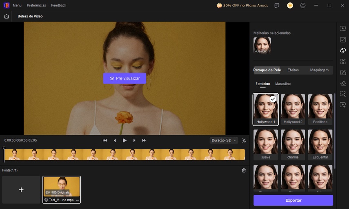The image size is (349, 209).
Task: Click the Hollywood 1 thumbnail under Melhorias selecionadas
Action: pos(262,46)
